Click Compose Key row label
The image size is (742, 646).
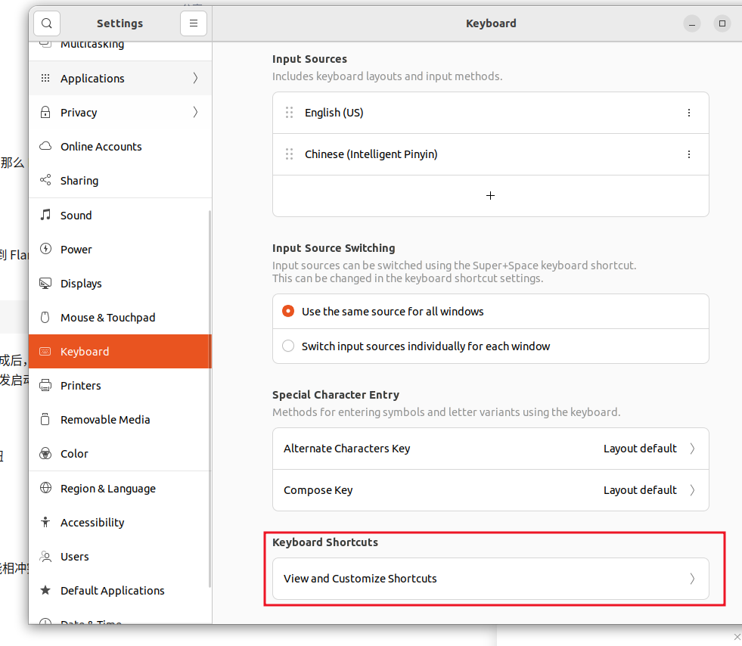tap(318, 490)
